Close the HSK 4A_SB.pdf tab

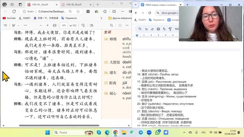coord(57,5)
